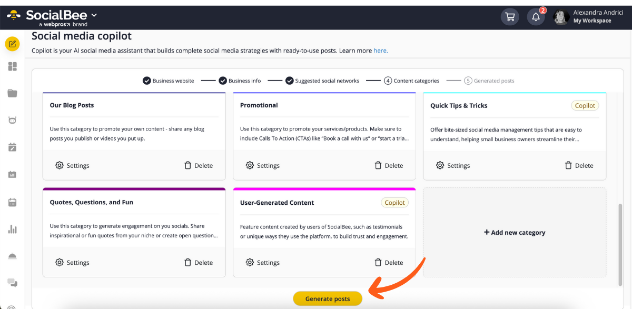Open Settings for the Promotional category
632x309 pixels.
pyautogui.click(x=262, y=165)
